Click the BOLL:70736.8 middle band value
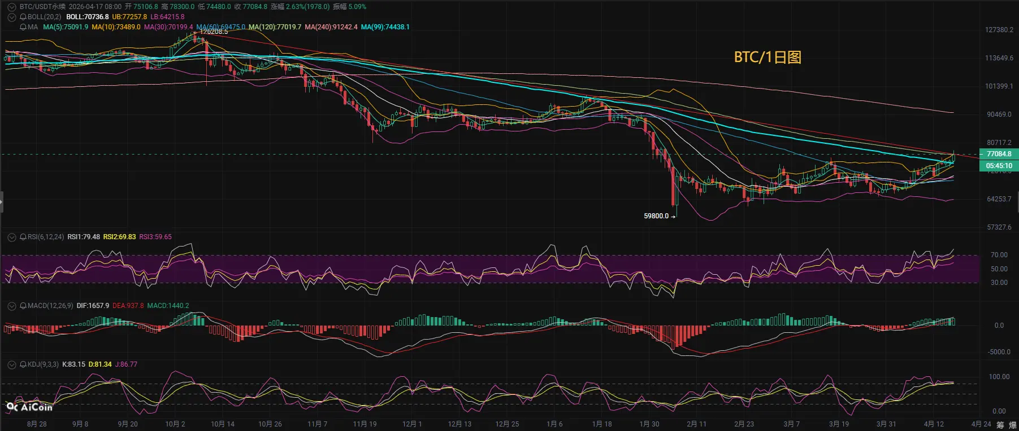1019x431 pixels. [x=88, y=17]
